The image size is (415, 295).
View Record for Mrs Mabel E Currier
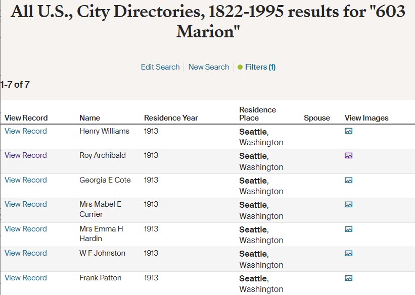26,204
